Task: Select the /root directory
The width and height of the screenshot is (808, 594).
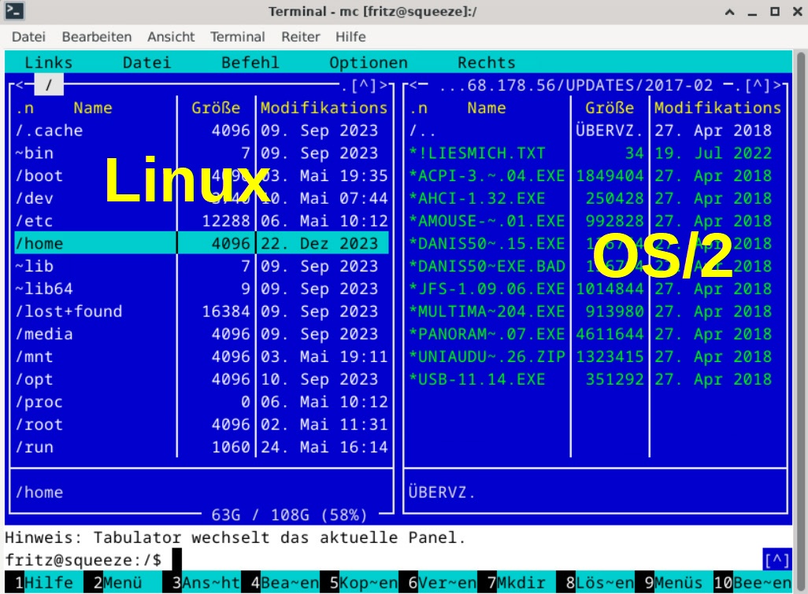Action: 202,425
